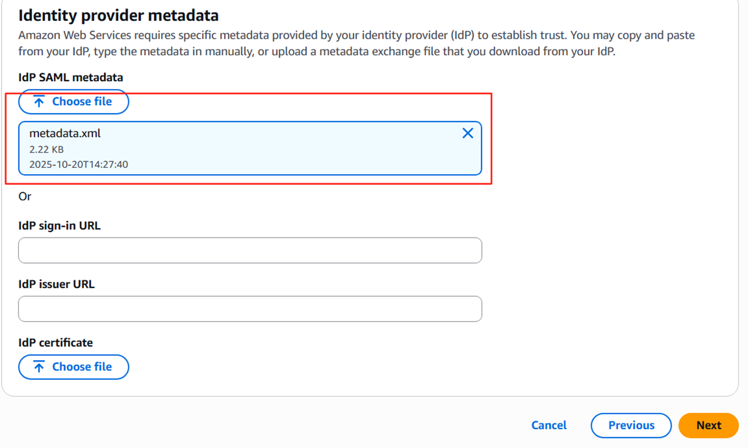Click the IdP certificate label
Screen dimensions: 748x448
point(55,342)
